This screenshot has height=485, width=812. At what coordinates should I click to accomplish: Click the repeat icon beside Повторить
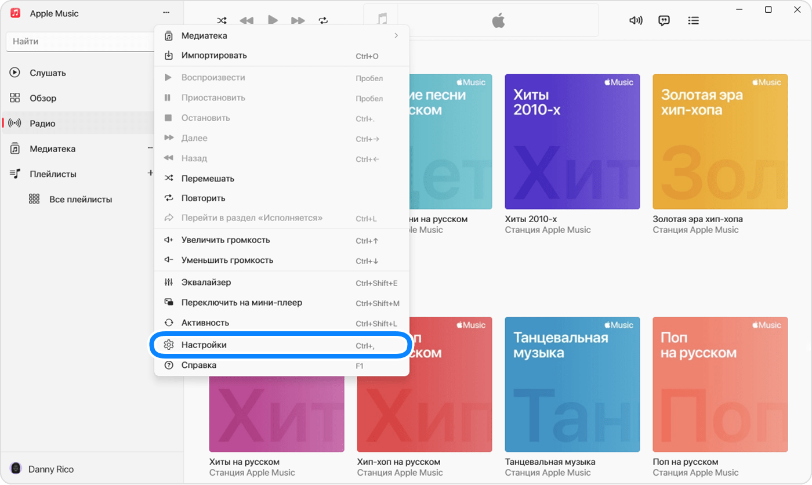click(x=169, y=198)
